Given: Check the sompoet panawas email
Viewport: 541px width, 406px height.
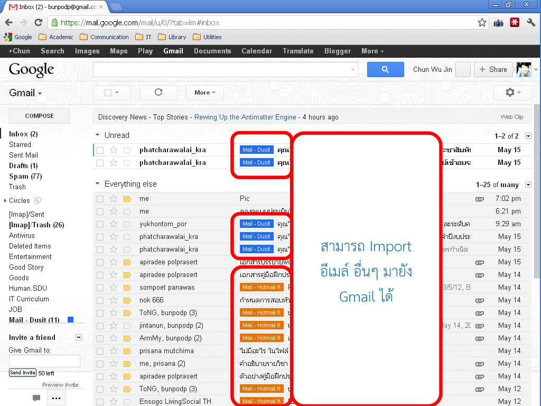Looking at the screenshot, I should click(x=100, y=288).
